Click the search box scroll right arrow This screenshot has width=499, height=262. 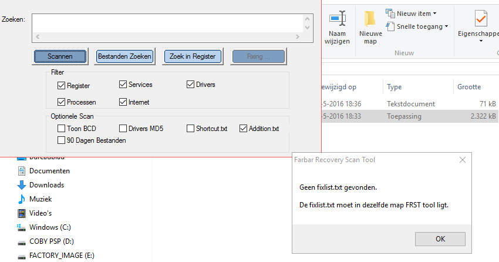298,36
